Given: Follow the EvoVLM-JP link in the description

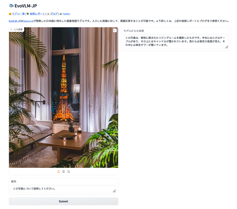Looking at the screenshot, I should tap(15, 21).
